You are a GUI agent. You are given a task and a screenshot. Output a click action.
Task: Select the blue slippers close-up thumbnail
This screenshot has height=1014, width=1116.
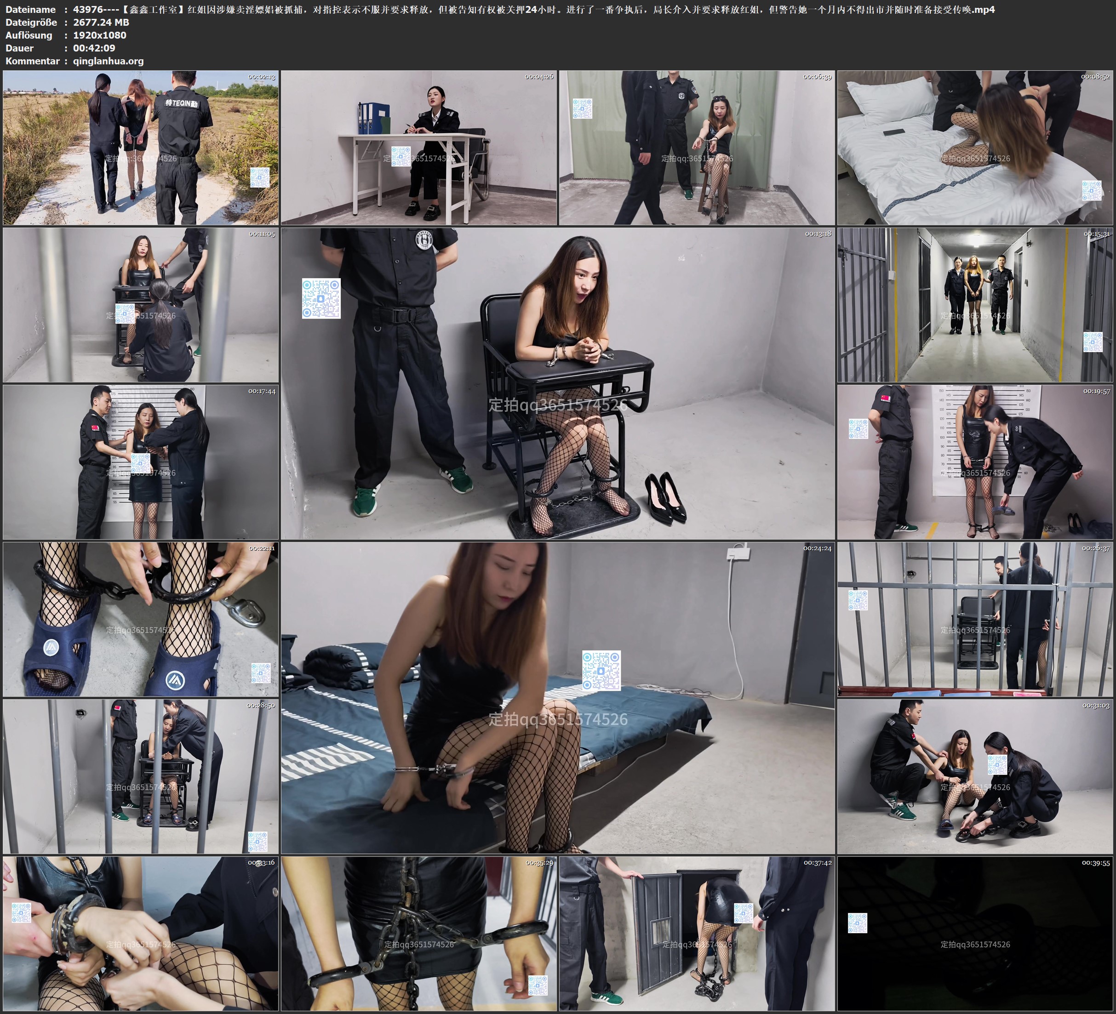[141, 619]
